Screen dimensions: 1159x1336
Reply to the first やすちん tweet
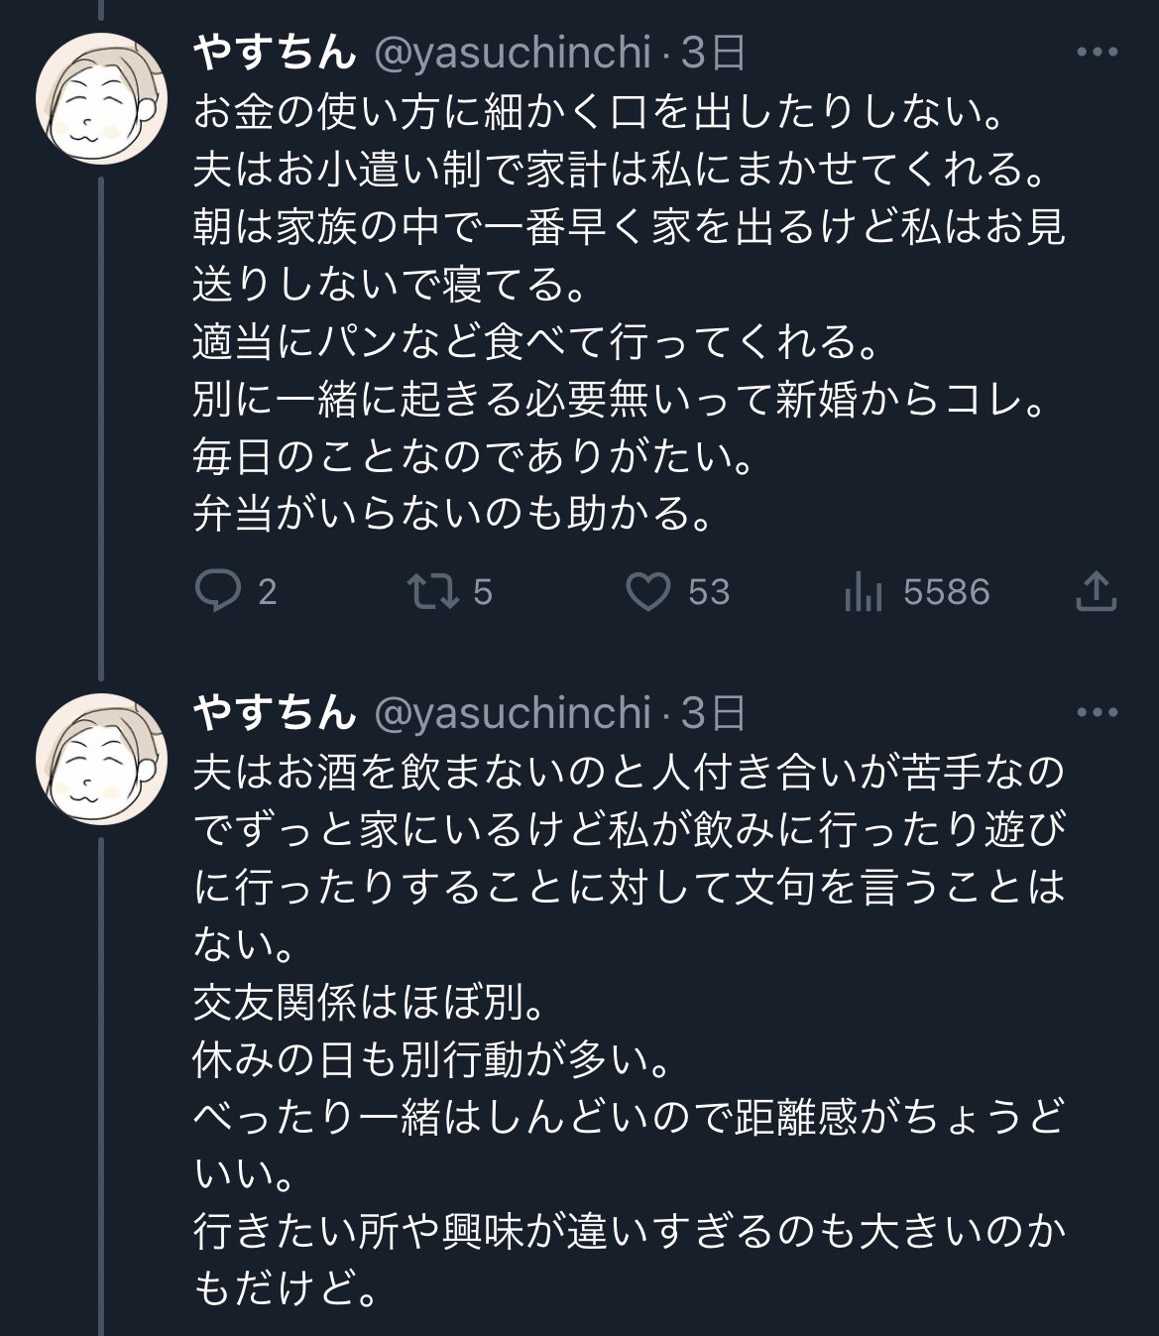coord(217,592)
